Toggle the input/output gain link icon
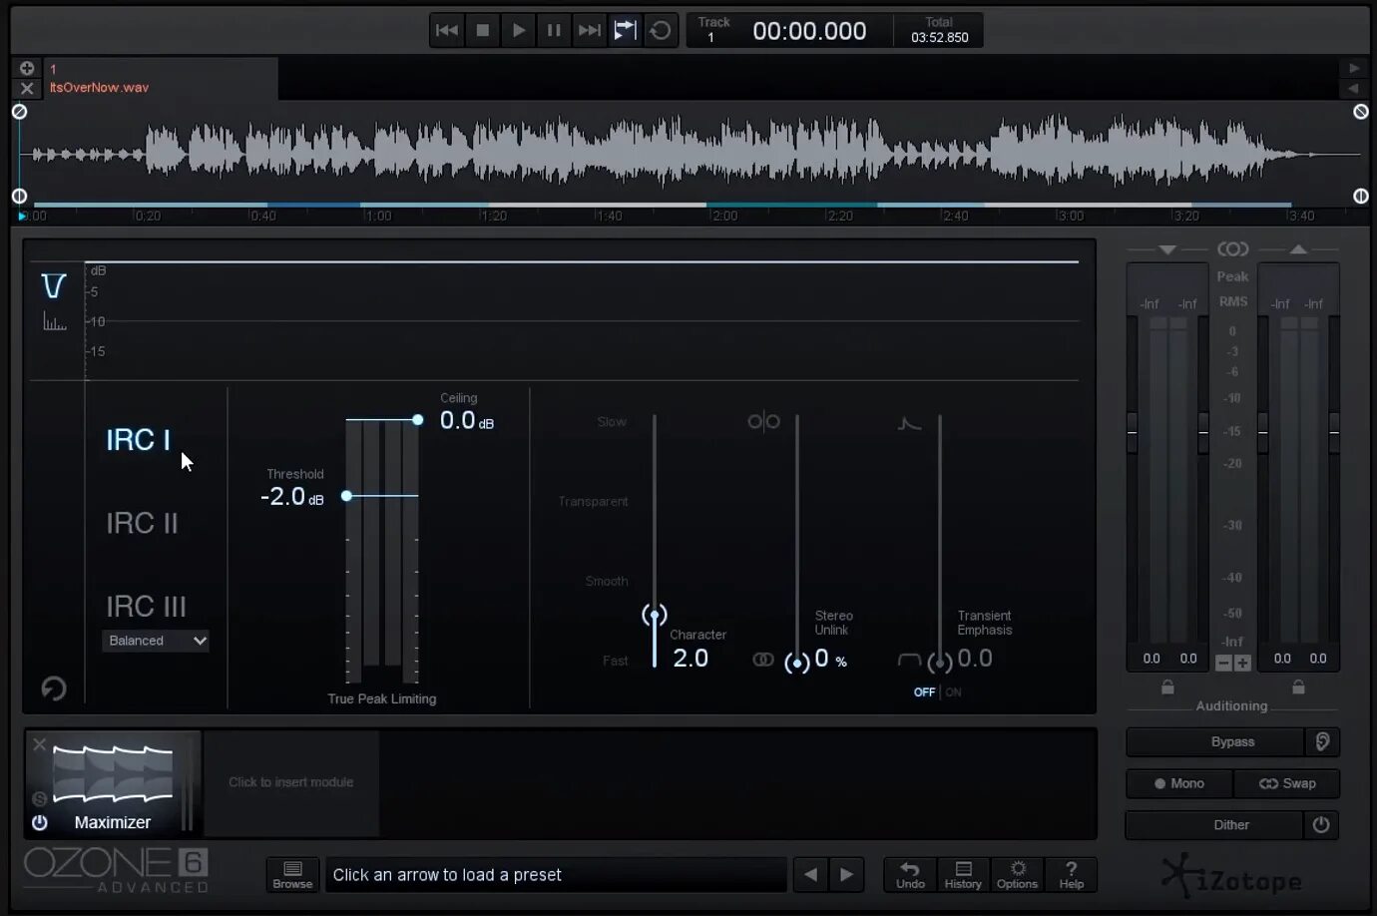Viewport: 1377px width, 916px height. click(x=1232, y=248)
